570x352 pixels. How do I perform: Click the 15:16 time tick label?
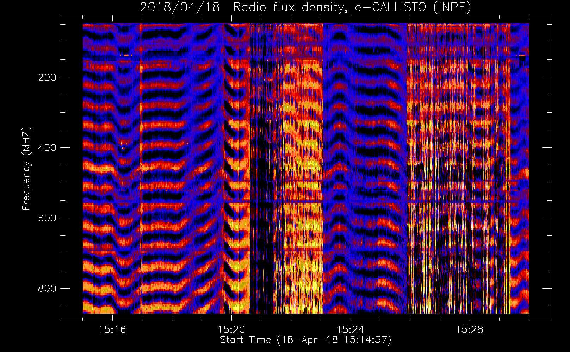pos(112,330)
